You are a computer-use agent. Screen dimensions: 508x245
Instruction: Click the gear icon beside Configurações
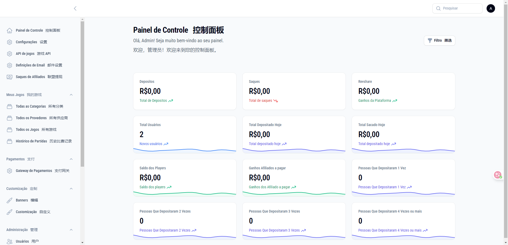click(10, 42)
